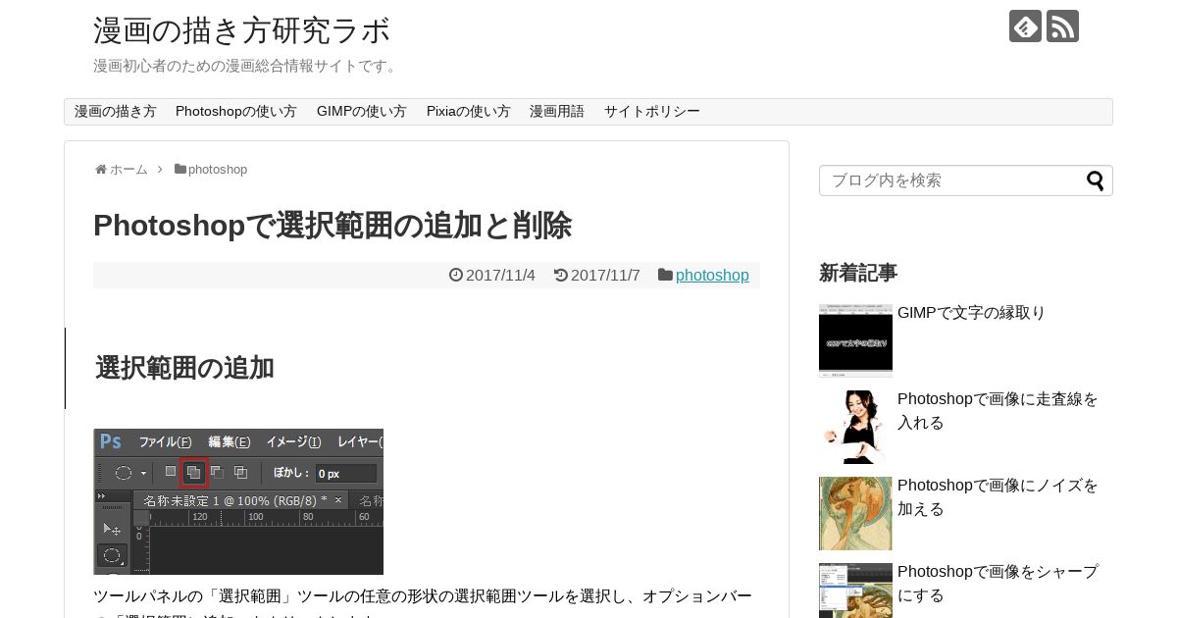Open the photoshop breadcrumb category link

coord(218,170)
